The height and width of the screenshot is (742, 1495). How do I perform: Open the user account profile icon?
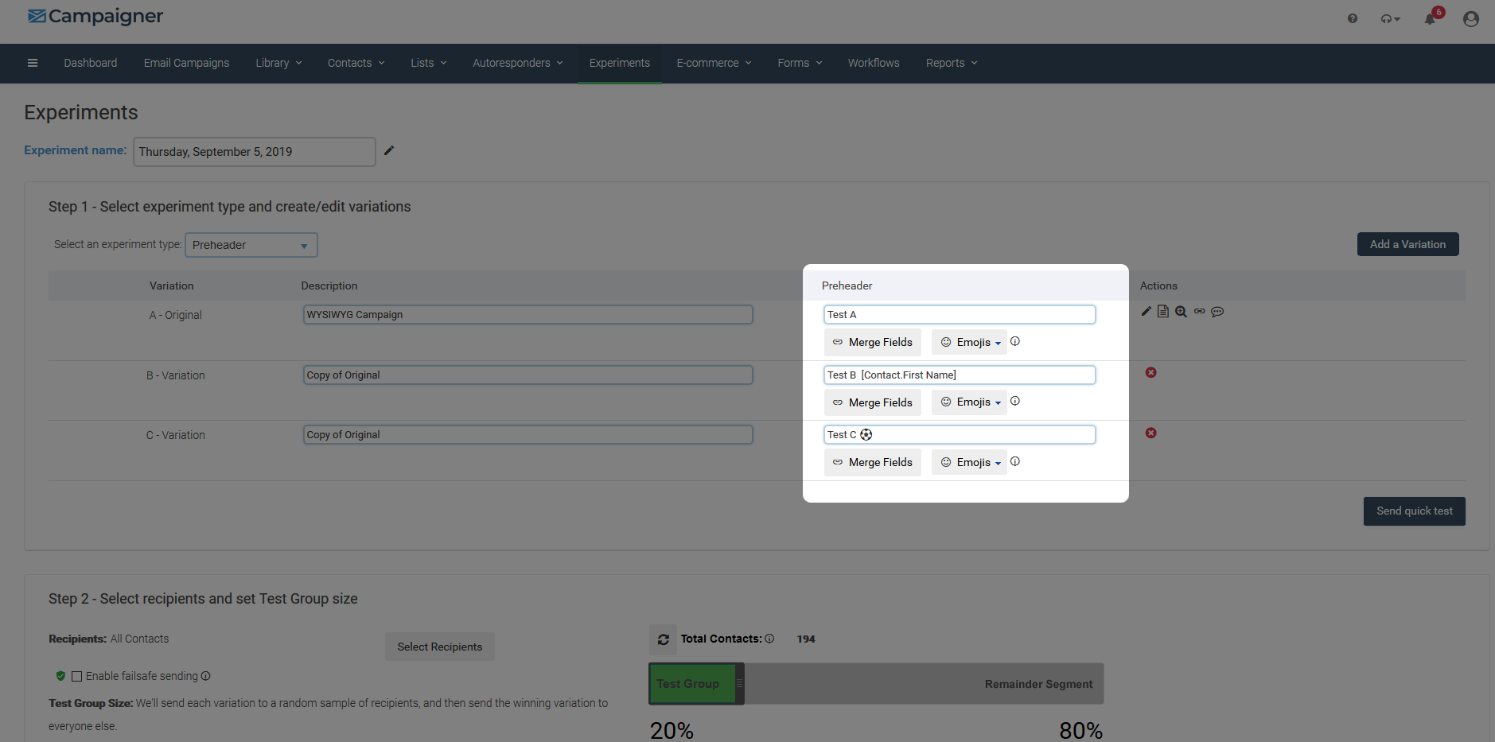(1471, 18)
